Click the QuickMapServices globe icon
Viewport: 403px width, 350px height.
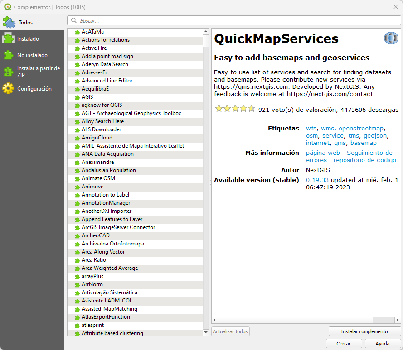point(391,38)
